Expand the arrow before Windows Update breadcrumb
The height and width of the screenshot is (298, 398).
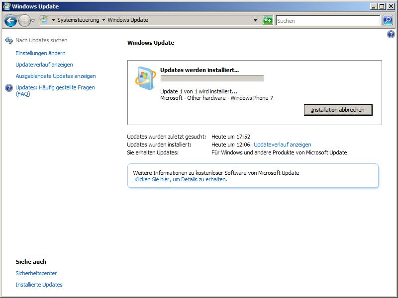click(103, 20)
